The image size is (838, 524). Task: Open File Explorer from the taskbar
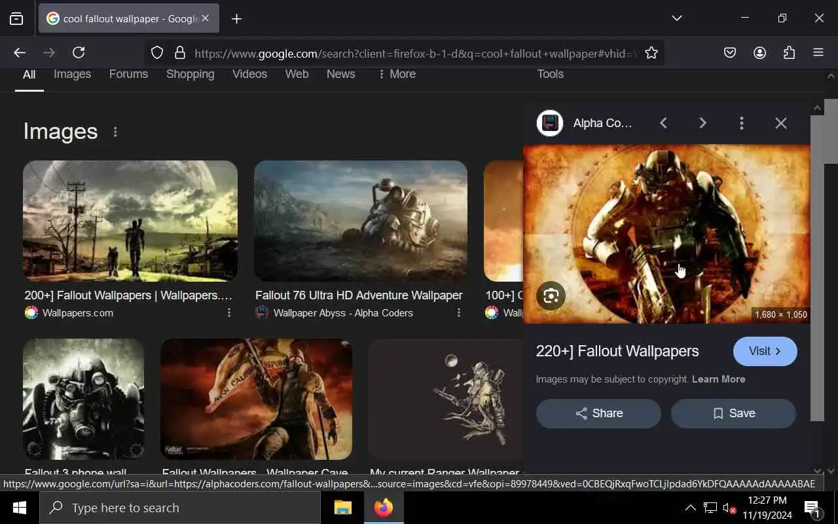tap(343, 508)
